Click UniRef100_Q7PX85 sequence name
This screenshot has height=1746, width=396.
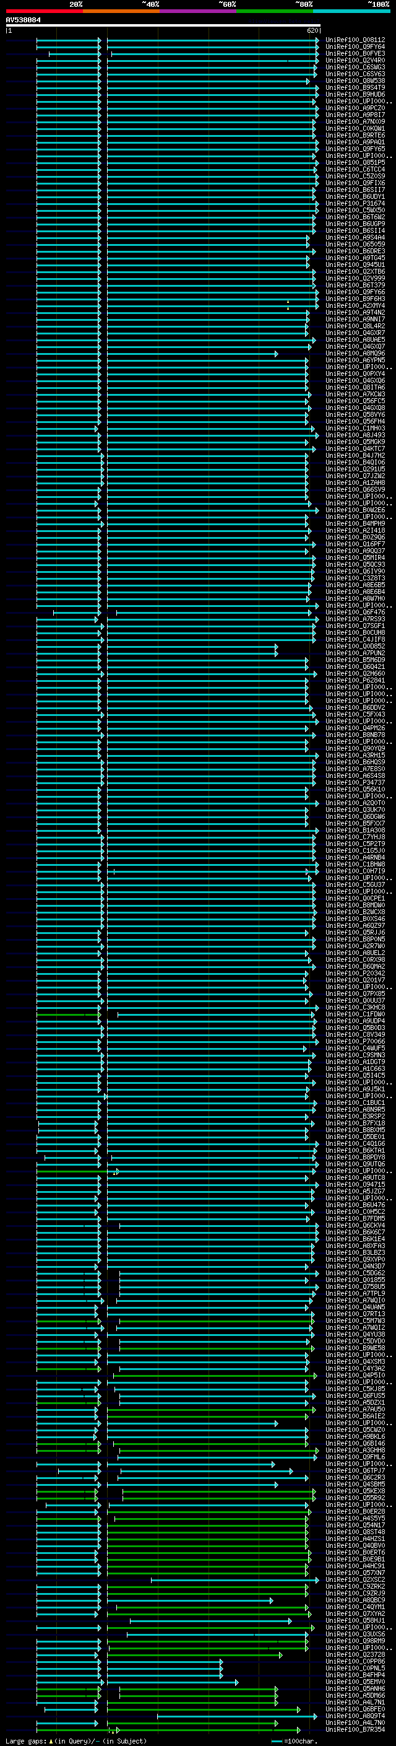(355, 993)
